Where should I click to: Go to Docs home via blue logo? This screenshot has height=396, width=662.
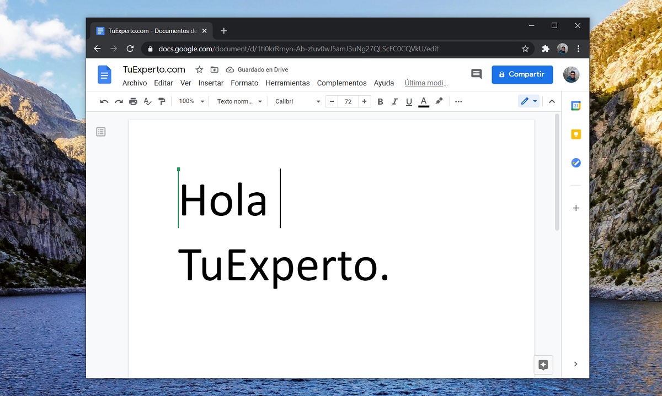pos(104,74)
